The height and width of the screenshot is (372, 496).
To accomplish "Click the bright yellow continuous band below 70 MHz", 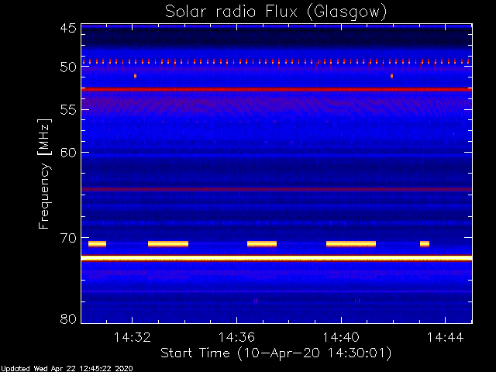I will [277, 258].
